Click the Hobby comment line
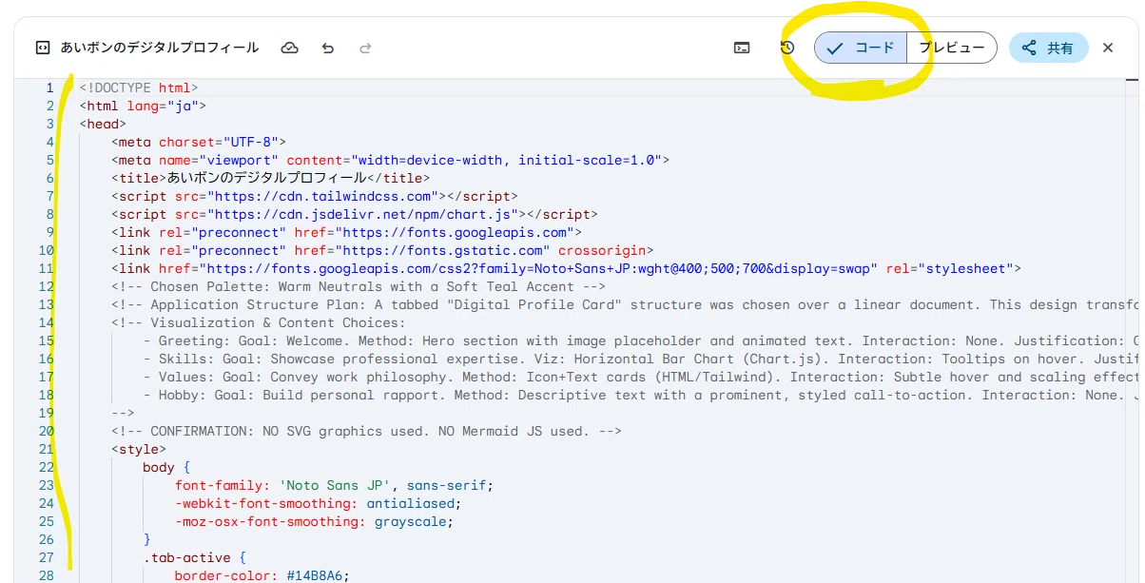1145x583 pixels. [641, 395]
